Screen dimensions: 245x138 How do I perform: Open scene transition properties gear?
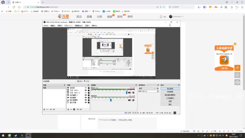(x=157, y=88)
